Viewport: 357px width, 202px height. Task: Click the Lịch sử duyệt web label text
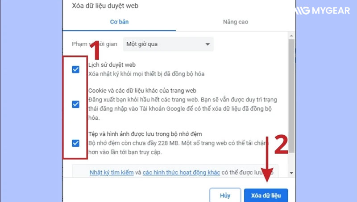112,65
